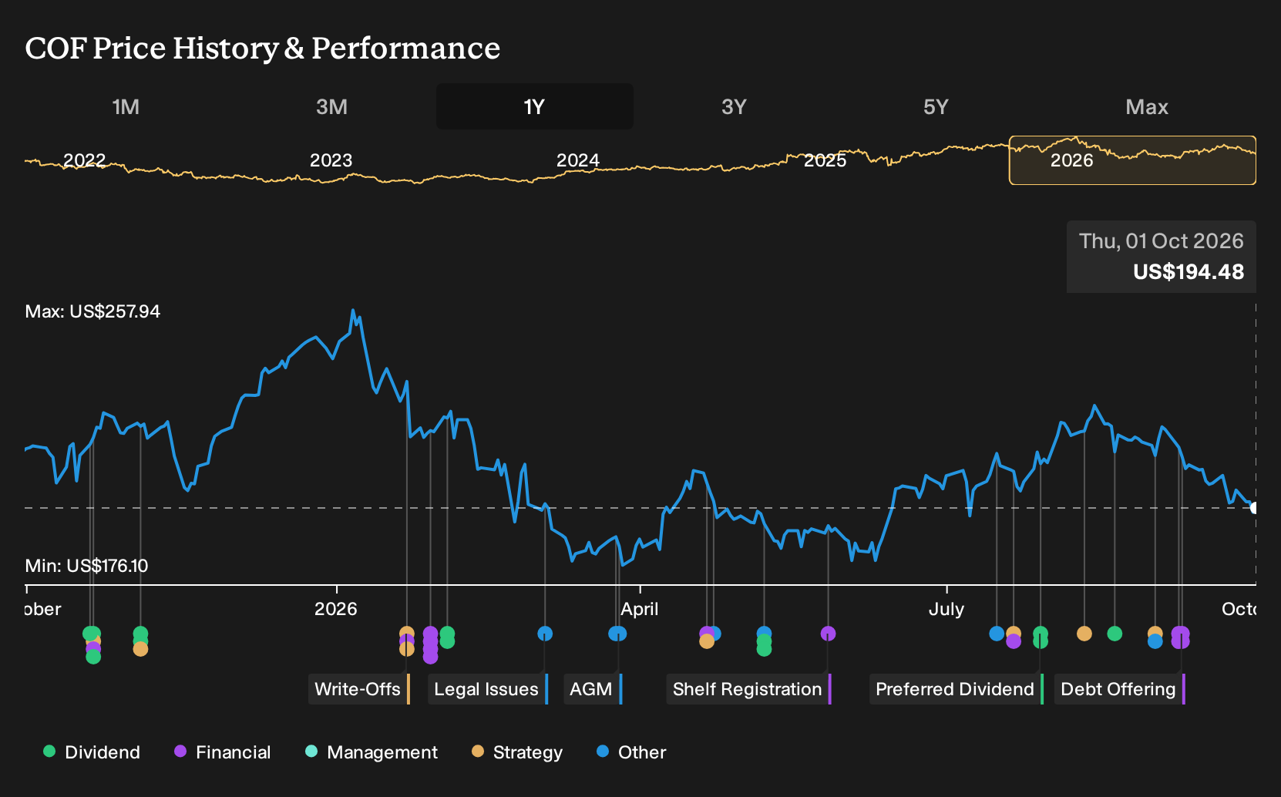The width and height of the screenshot is (1281, 797).
Task: Toggle Strategy events in the legend
Action: 517,752
